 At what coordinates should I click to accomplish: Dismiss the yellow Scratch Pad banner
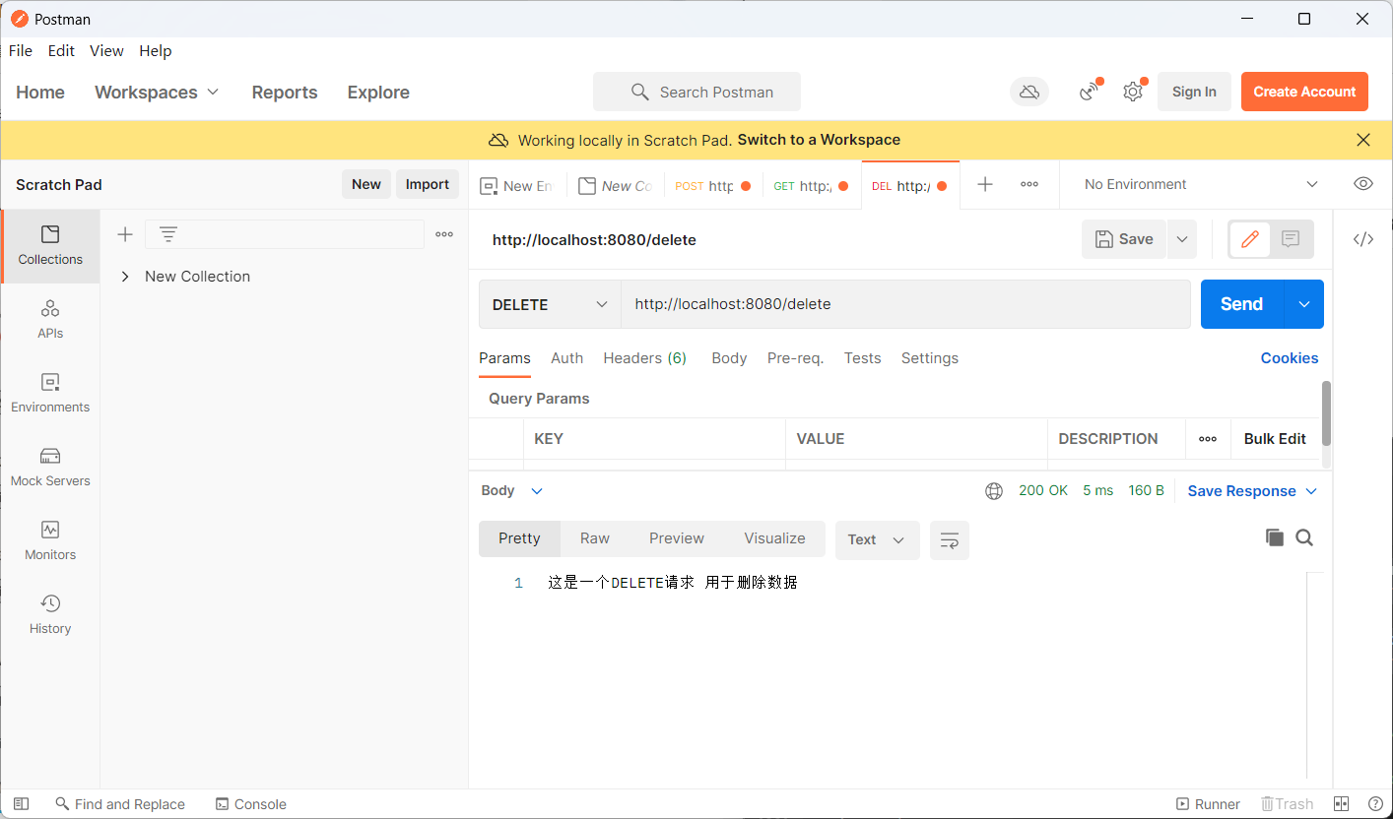coord(1363,140)
